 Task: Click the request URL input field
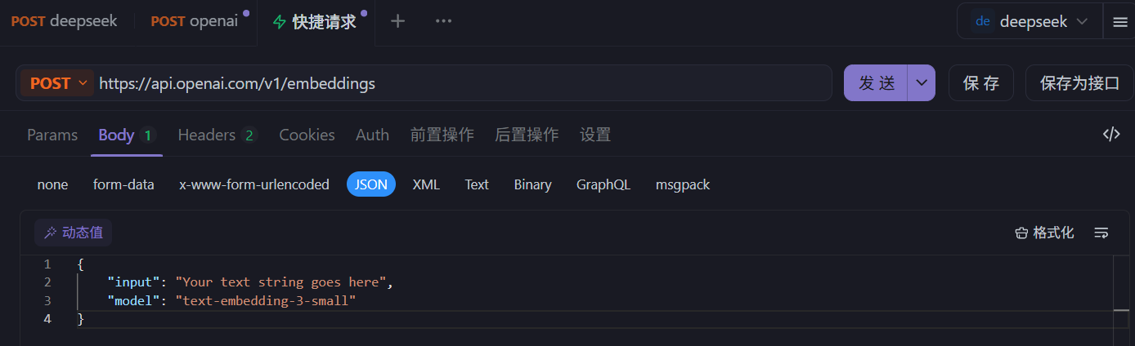pos(464,83)
